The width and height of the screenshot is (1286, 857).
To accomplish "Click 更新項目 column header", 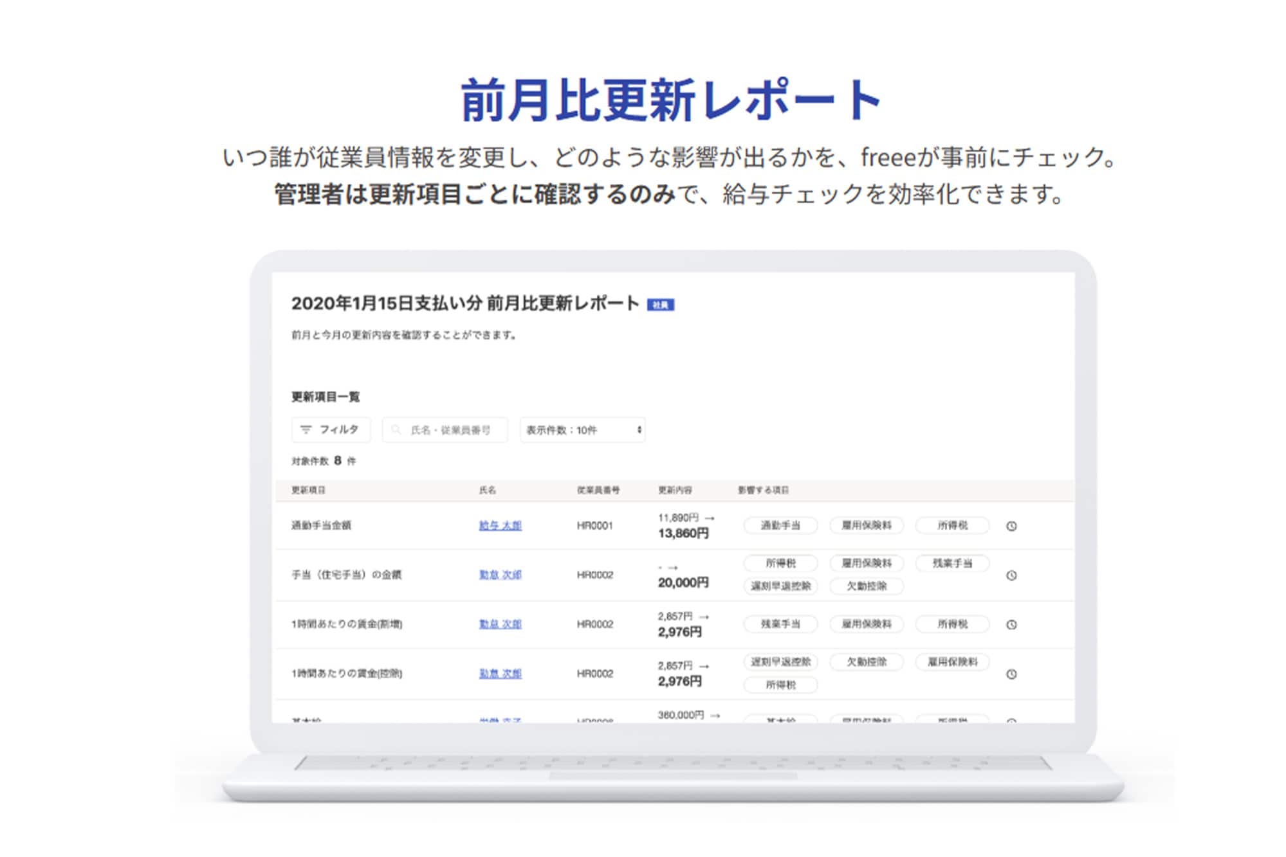I will 308,490.
